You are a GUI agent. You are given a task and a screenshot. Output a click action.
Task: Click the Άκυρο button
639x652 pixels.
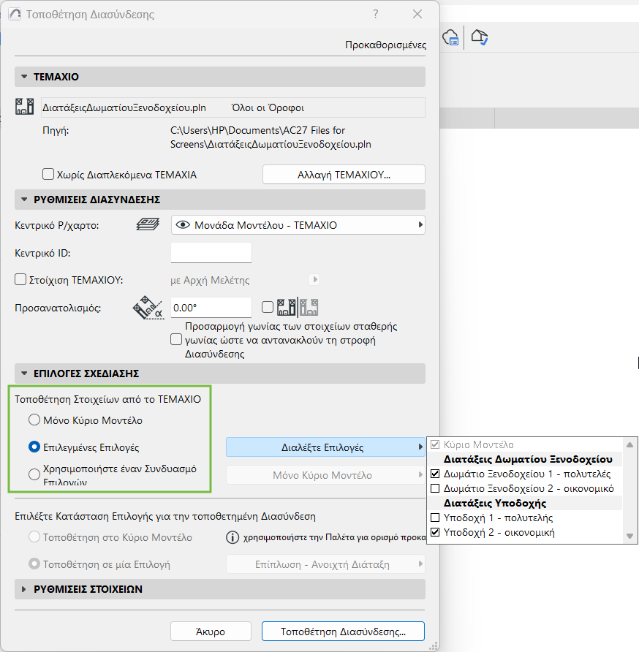point(211,632)
